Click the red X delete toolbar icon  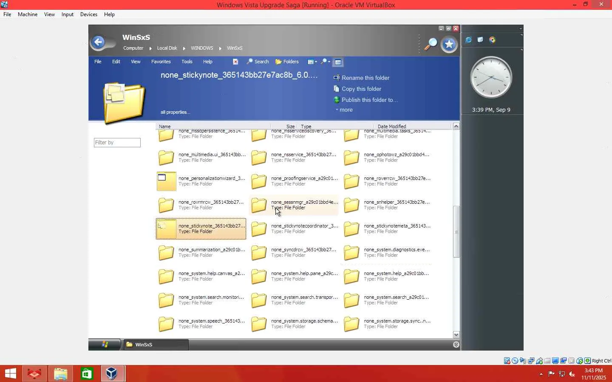[235, 62]
